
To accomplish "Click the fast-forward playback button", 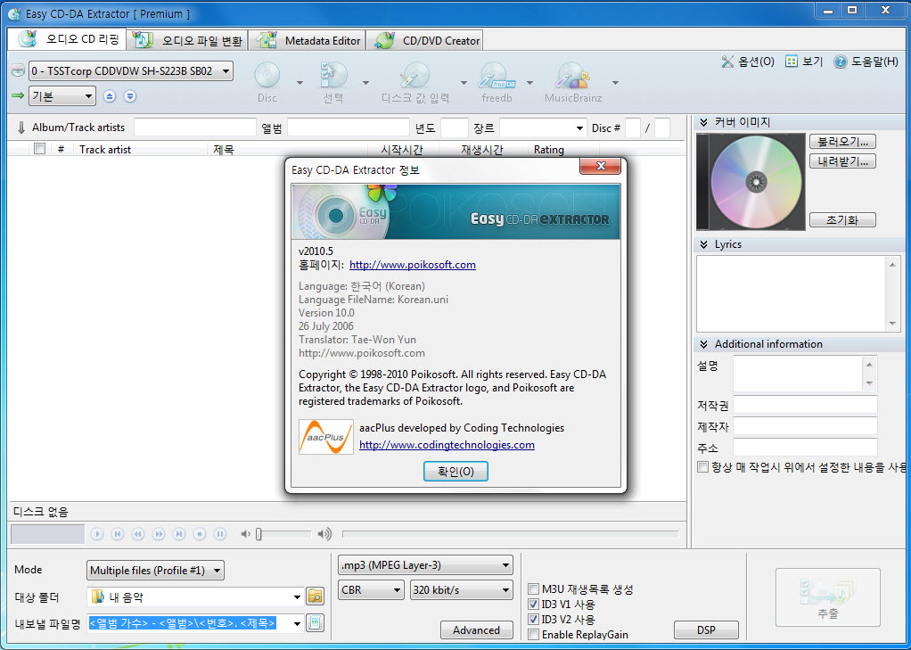I will (x=159, y=534).
